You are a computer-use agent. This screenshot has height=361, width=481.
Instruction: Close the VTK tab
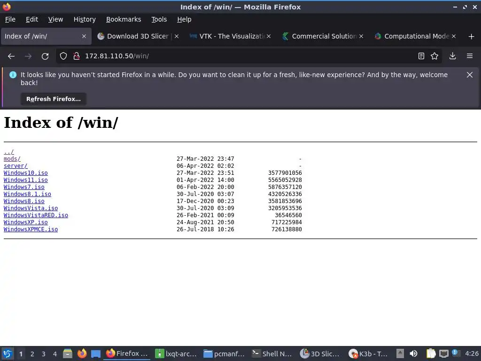click(268, 36)
